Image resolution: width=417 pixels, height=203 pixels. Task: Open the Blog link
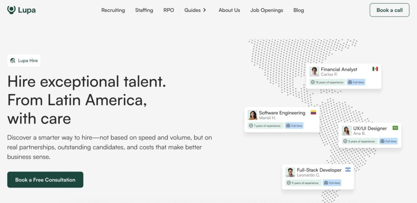(298, 10)
